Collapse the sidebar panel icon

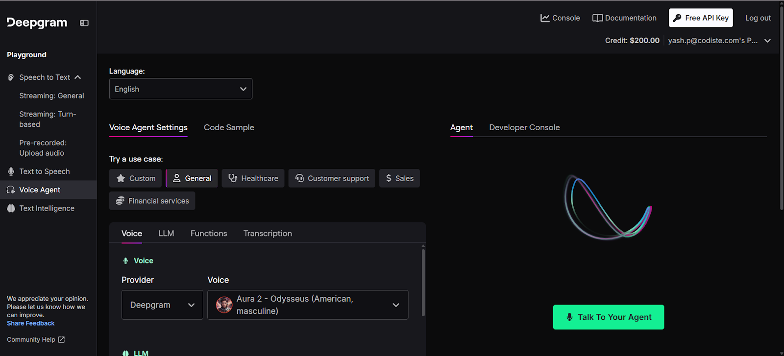tap(84, 23)
